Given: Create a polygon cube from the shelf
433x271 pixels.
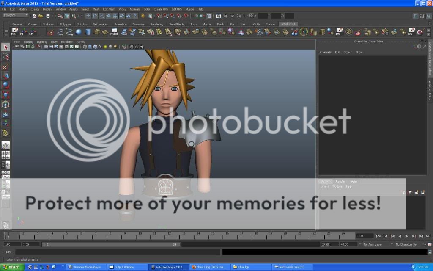Looking at the screenshot, I should (97, 32).
